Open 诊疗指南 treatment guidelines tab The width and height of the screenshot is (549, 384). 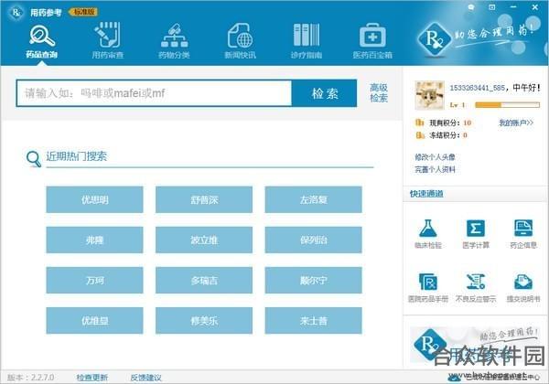pyautogui.click(x=307, y=41)
